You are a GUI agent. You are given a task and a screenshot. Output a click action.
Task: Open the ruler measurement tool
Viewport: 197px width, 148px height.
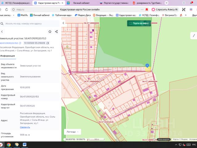click(194, 36)
